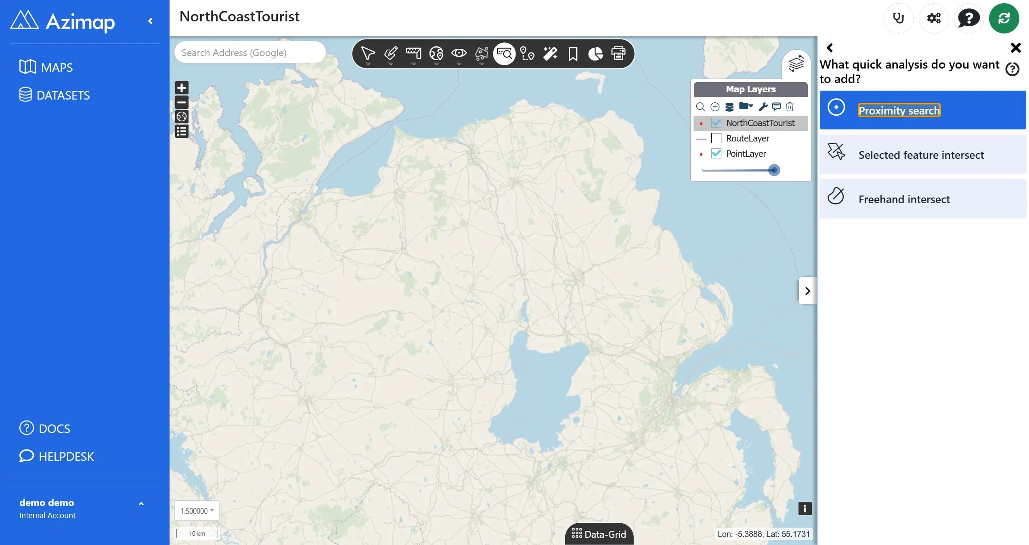Click the trash icon in Map Layers

point(790,107)
